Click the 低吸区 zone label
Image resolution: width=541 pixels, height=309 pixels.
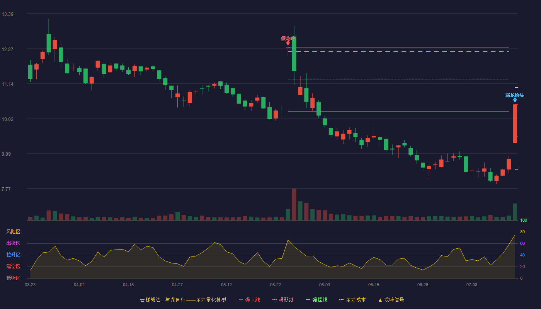[x=13, y=278]
